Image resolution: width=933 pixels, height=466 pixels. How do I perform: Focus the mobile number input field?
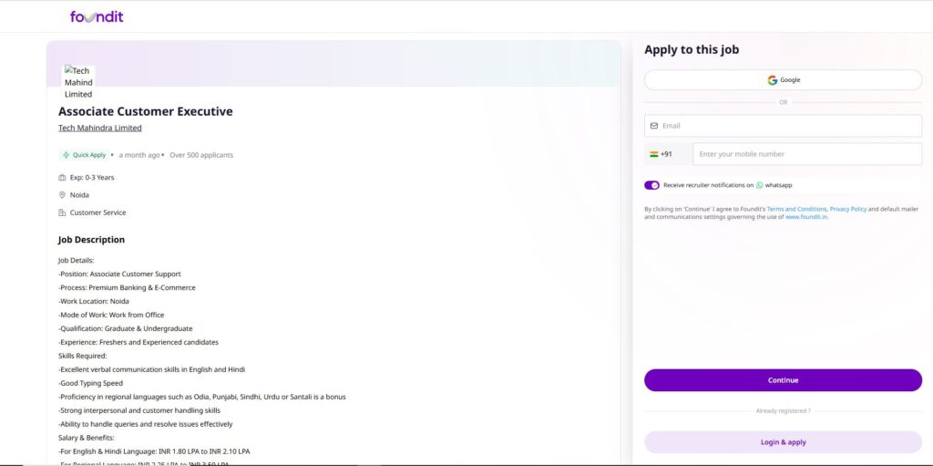(x=805, y=154)
